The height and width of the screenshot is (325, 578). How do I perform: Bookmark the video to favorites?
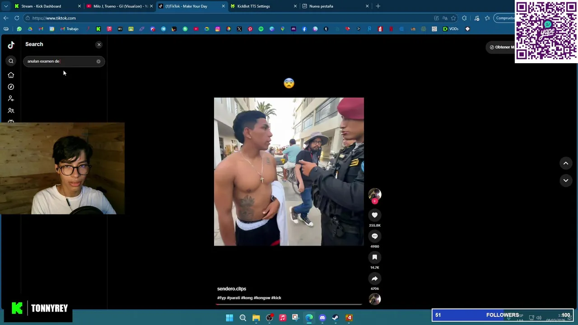click(x=374, y=257)
